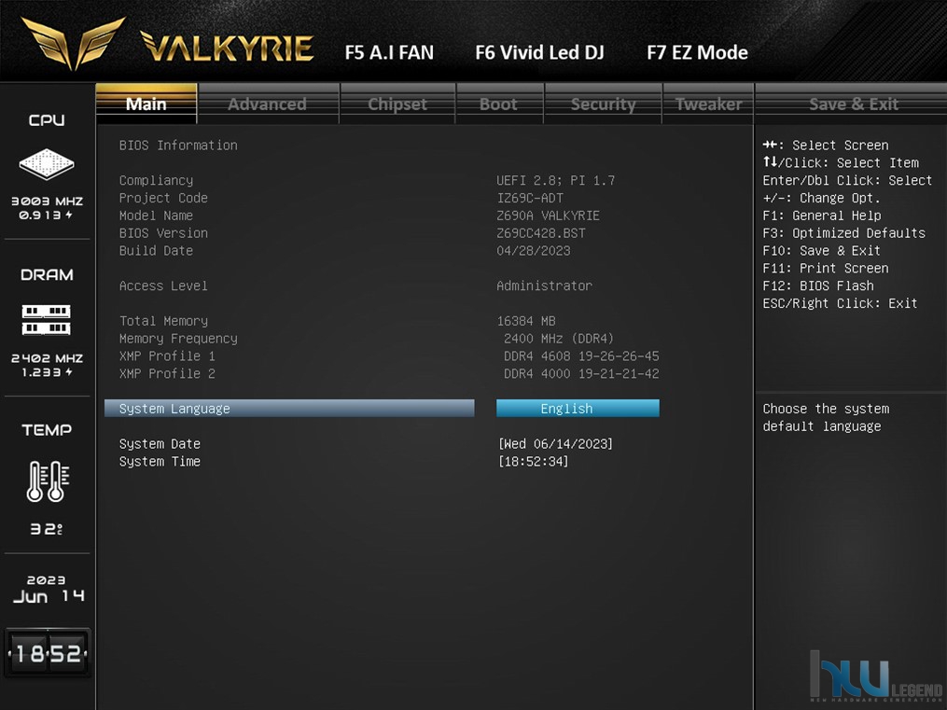947x710 pixels.
Task: Click the Compliancy label
Action: pos(157,180)
